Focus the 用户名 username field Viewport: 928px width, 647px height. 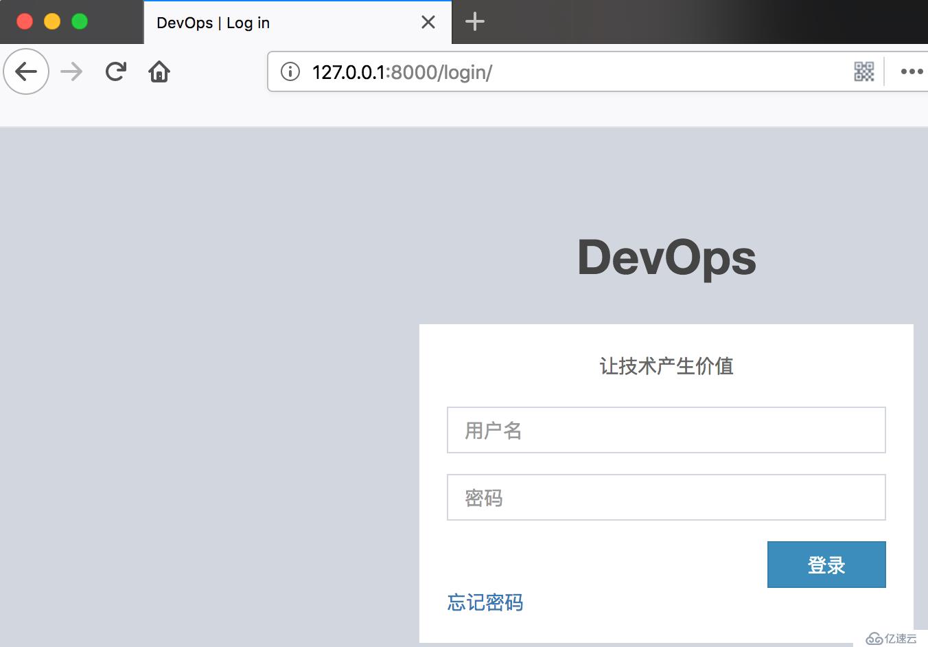[666, 430]
